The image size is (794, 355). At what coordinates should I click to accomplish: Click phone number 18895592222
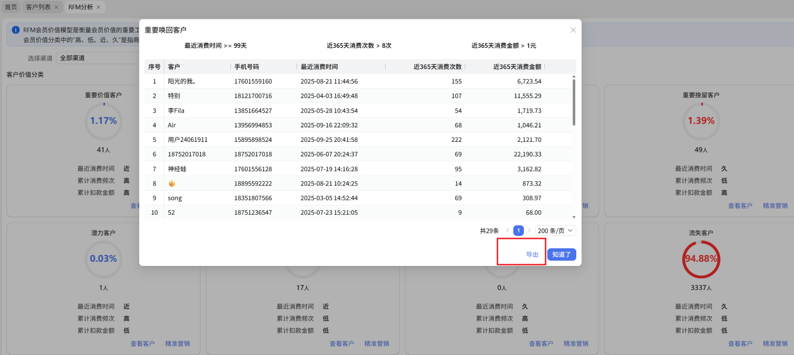point(253,184)
